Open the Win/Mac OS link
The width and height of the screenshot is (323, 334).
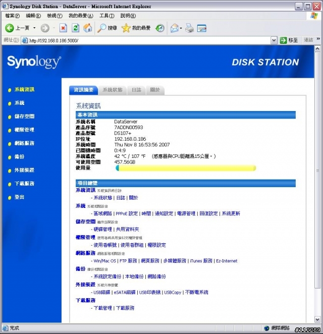pyautogui.click(x=104, y=261)
